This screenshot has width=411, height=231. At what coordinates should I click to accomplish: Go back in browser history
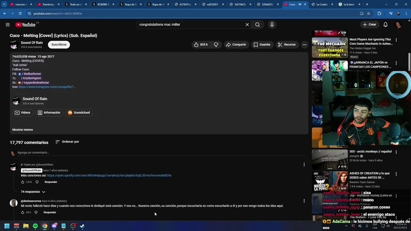click(4, 13)
